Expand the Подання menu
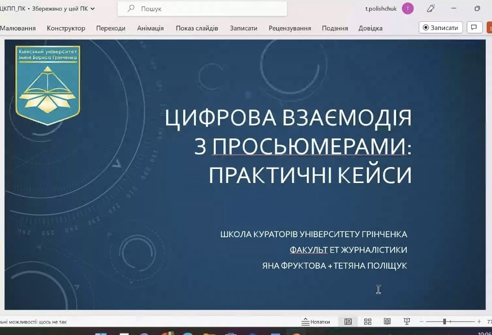Screen dimensions: 492x335 (x=334, y=28)
